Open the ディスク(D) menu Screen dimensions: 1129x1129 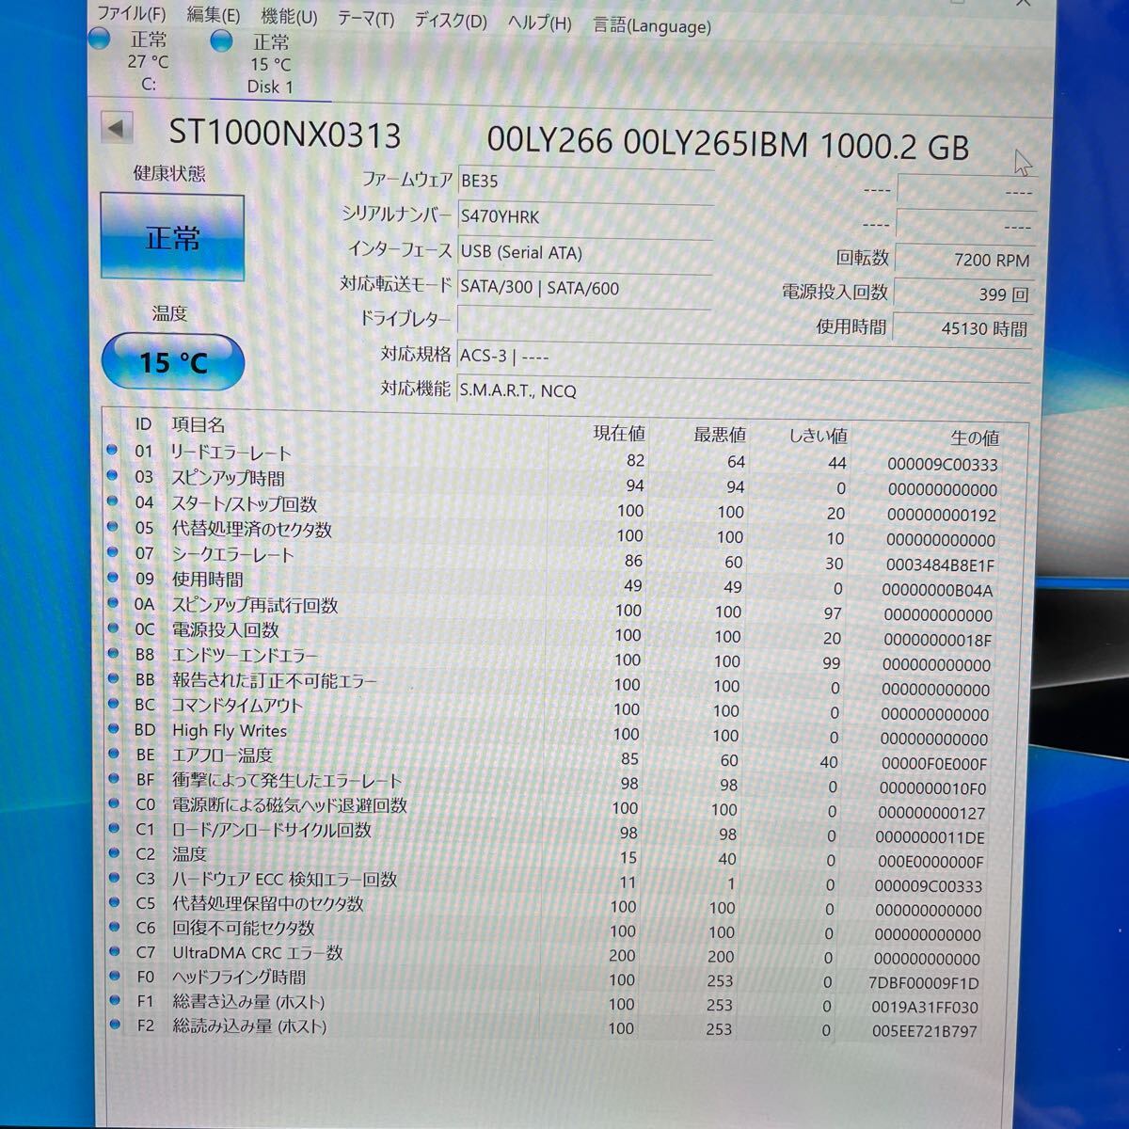[x=451, y=21]
